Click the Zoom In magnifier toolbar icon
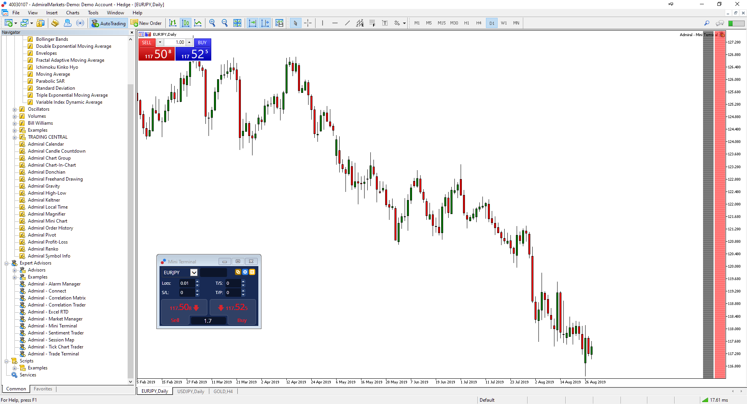Viewport: 747px width, 404px height. click(212, 23)
